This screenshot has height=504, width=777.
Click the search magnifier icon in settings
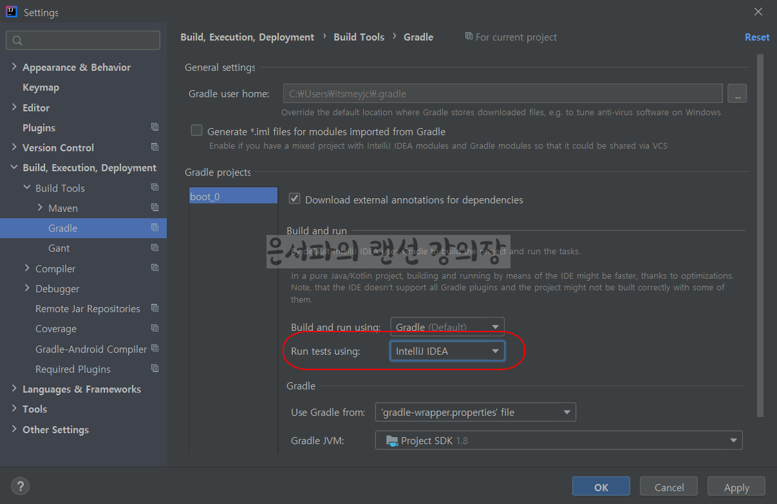coord(17,41)
